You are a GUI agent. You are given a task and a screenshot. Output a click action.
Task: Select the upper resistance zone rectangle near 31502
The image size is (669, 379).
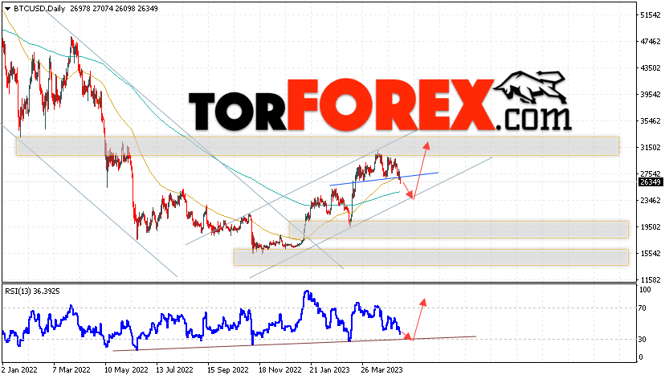pos(317,146)
